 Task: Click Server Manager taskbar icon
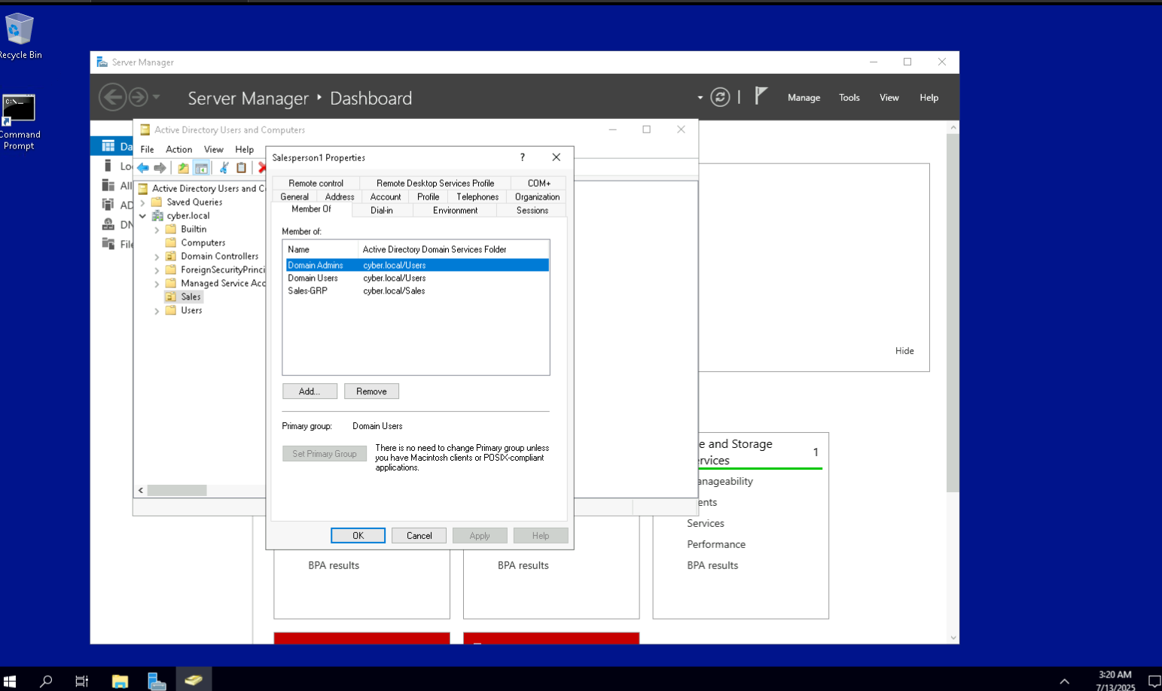(157, 681)
